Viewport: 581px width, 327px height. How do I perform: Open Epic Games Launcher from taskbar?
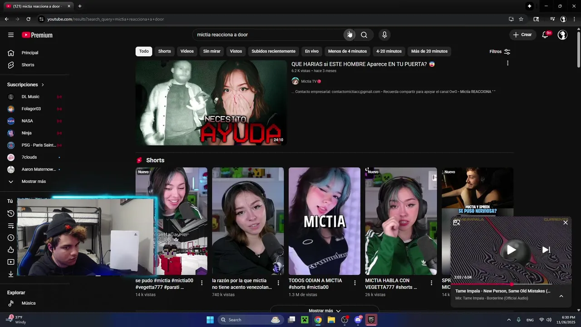(371, 320)
